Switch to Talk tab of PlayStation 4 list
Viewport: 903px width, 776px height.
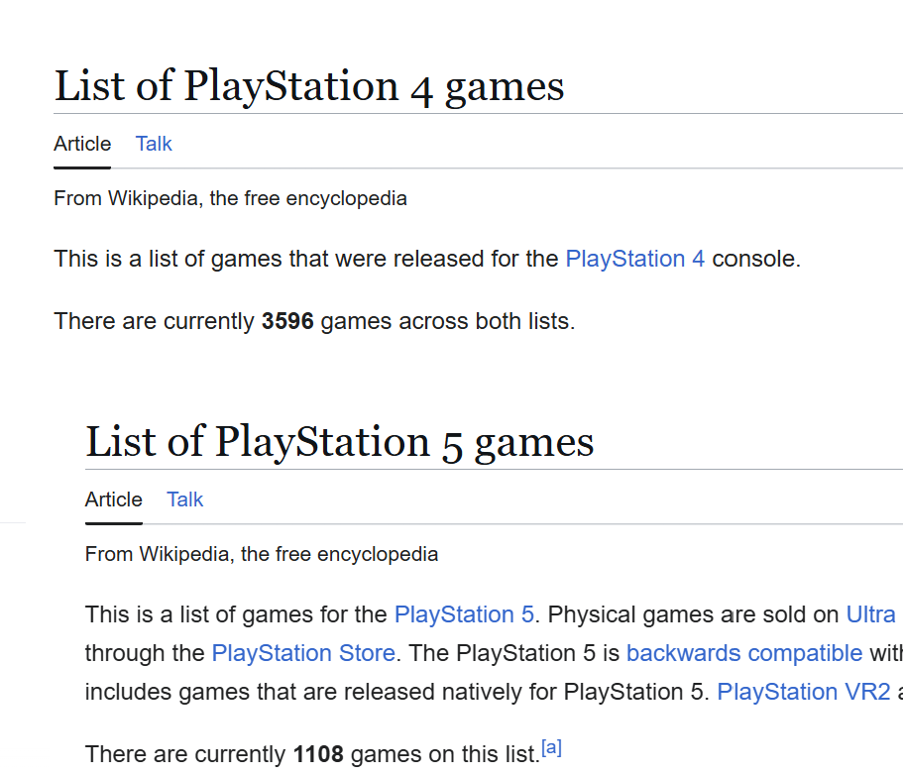click(x=154, y=144)
